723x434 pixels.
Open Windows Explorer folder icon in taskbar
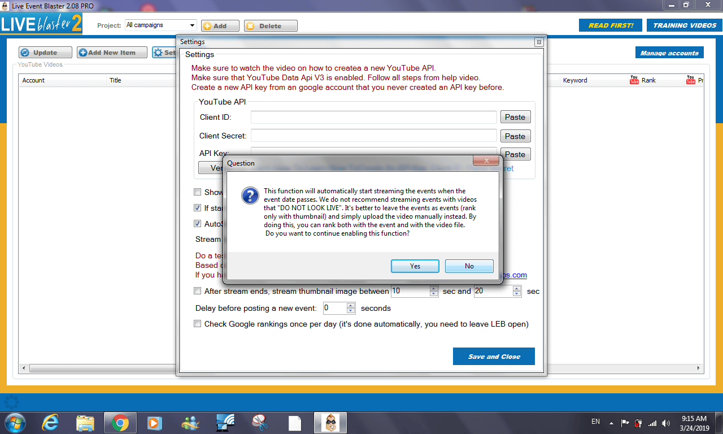tap(85, 423)
